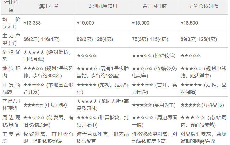This screenshot has width=230, height=145.
Task: Click the 实用为主 rating cell
Action: (154, 105)
